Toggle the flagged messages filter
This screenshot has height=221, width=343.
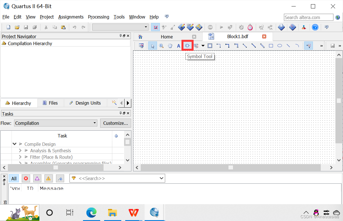(x=60, y=178)
